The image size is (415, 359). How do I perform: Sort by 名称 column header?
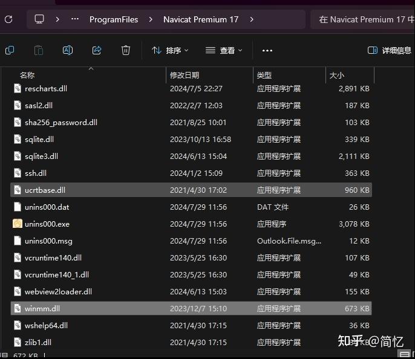[x=27, y=75]
